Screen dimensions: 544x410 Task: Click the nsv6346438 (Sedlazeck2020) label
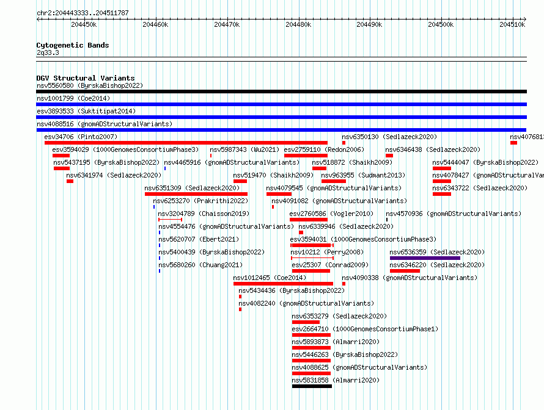tap(433, 149)
